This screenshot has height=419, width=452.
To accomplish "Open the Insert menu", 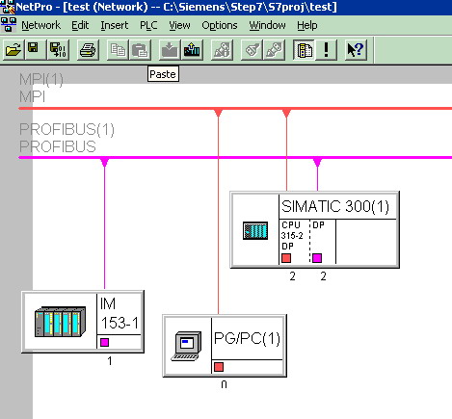I will click(115, 25).
